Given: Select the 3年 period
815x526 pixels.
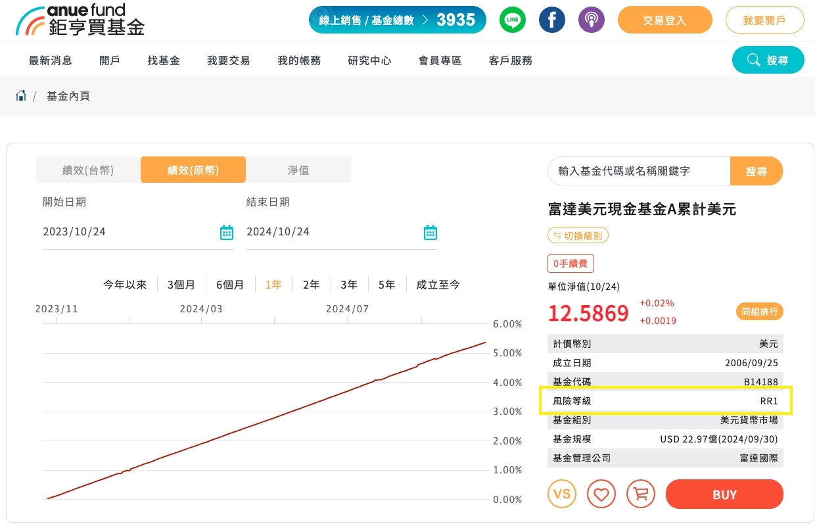Looking at the screenshot, I should tap(349, 285).
